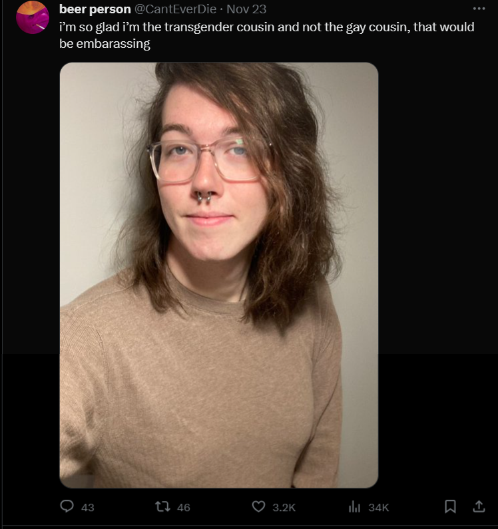Click the 3.2K likes count
This screenshot has height=529, width=498.
click(x=284, y=508)
